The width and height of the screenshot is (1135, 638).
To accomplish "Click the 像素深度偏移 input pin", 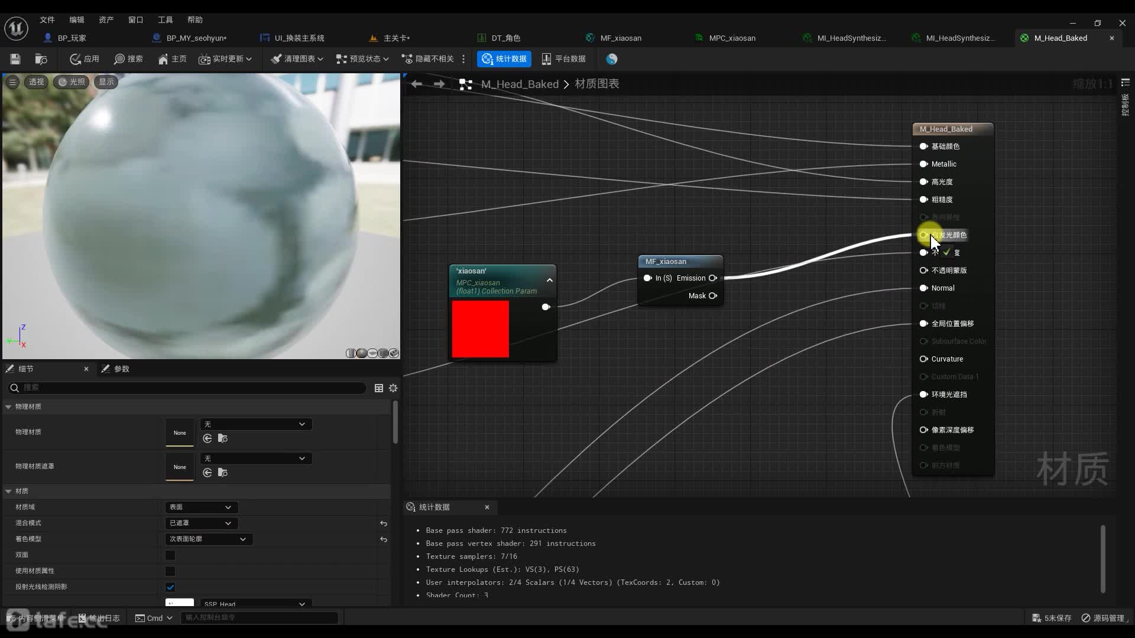I will coord(923,430).
